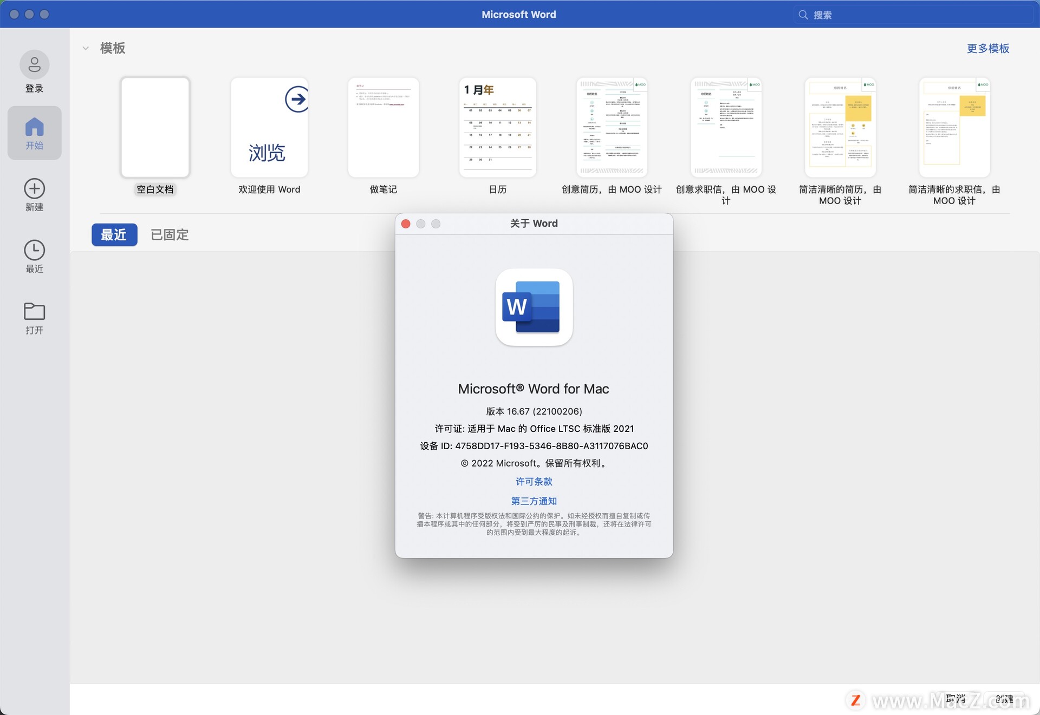Select the 空白文档 template thumbnail
1040x715 pixels.
(x=155, y=127)
